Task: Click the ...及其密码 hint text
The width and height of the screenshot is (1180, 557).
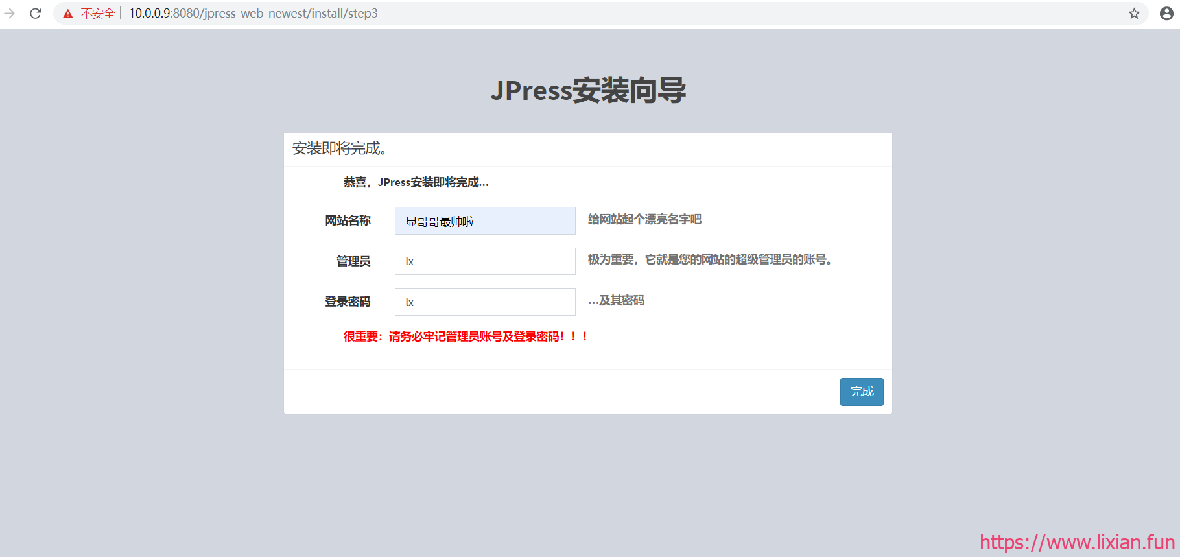Action: tap(616, 300)
